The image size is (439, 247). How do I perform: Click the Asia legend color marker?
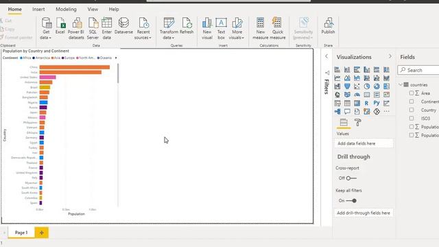click(52, 58)
